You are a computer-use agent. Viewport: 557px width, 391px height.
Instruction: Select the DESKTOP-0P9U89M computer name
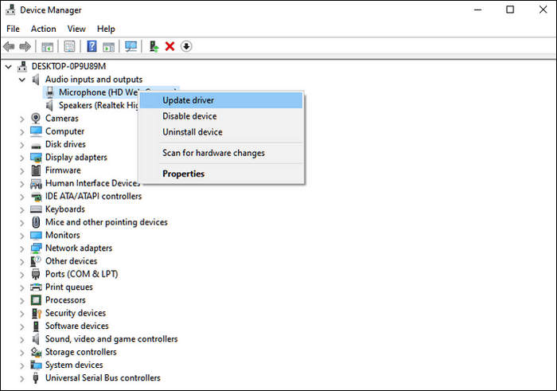(x=68, y=66)
